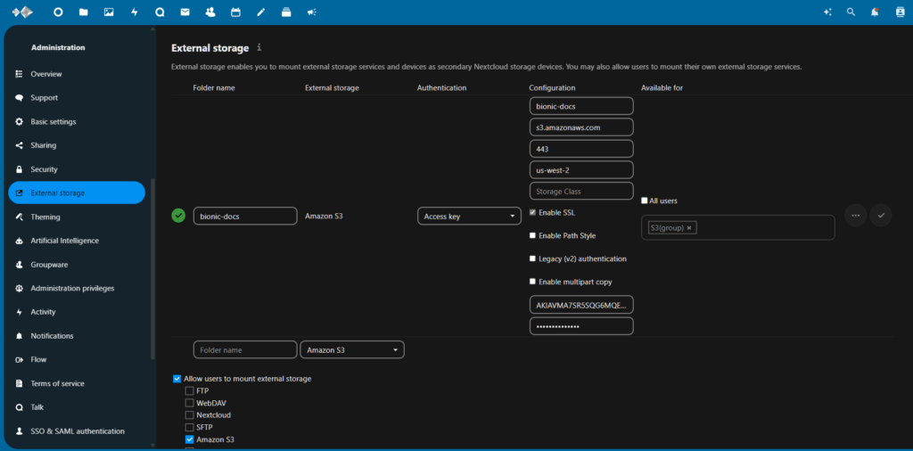This screenshot has height=451, width=913.
Task: Uncheck the Amazon S3 backend option
Action: coord(189,439)
